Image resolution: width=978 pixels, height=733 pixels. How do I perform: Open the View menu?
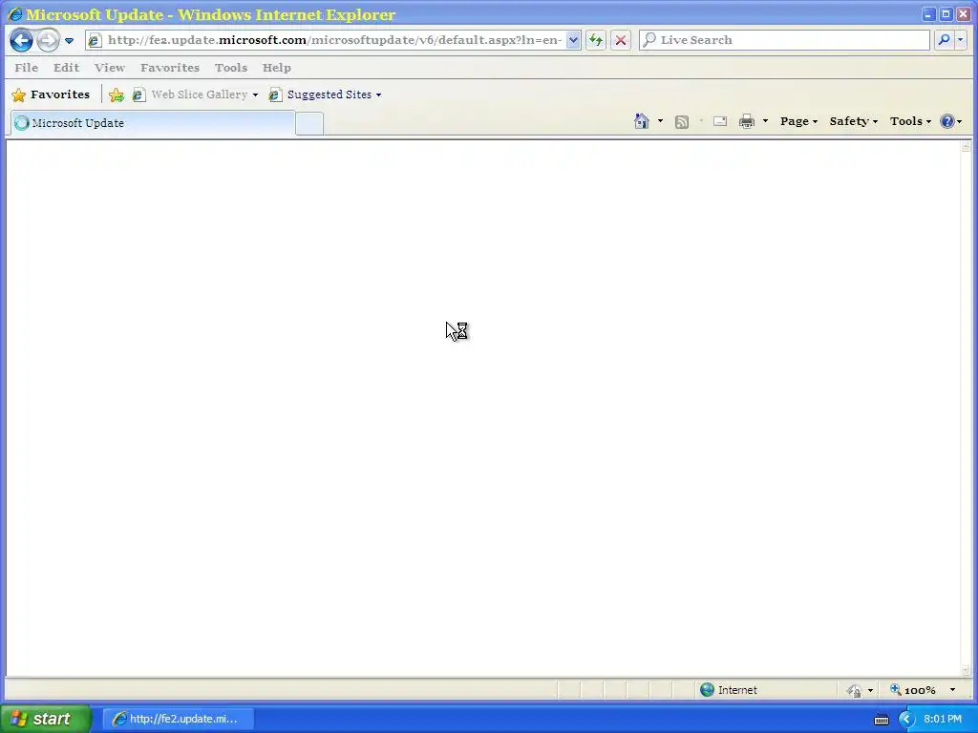click(x=110, y=68)
